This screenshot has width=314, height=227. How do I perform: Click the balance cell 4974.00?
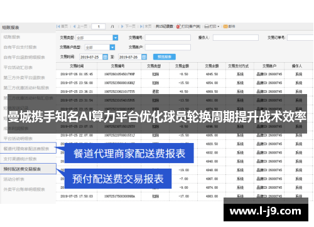212,187
